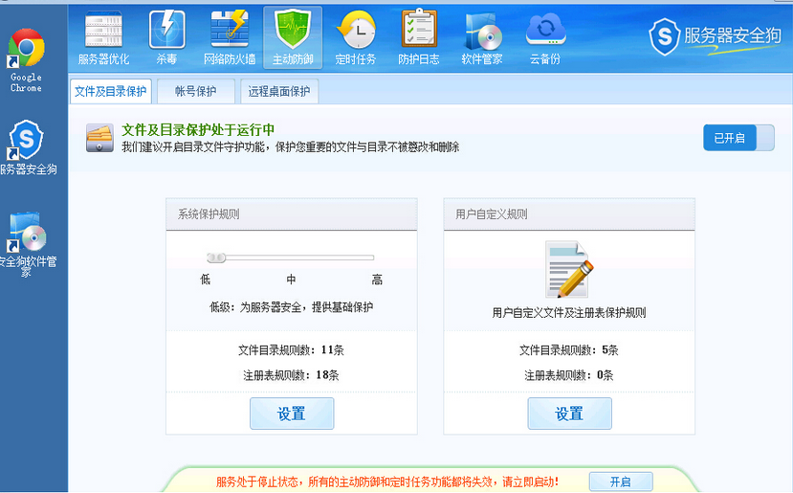Open the 服务器优化 section

pyautogui.click(x=103, y=36)
